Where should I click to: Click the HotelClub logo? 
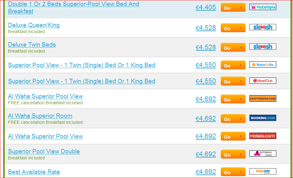tap(263, 81)
